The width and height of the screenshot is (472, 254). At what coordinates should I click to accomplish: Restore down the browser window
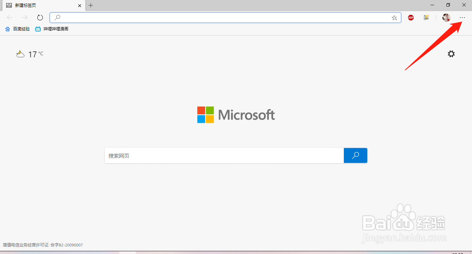448,5
